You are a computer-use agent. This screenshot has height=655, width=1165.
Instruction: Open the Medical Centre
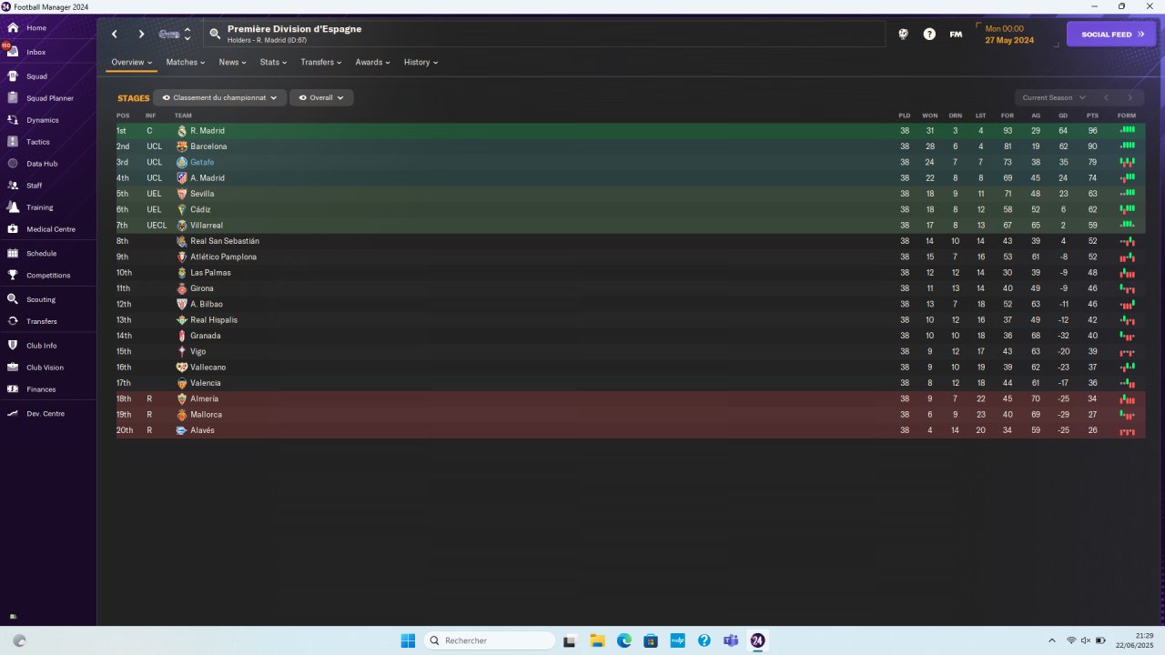(x=51, y=229)
